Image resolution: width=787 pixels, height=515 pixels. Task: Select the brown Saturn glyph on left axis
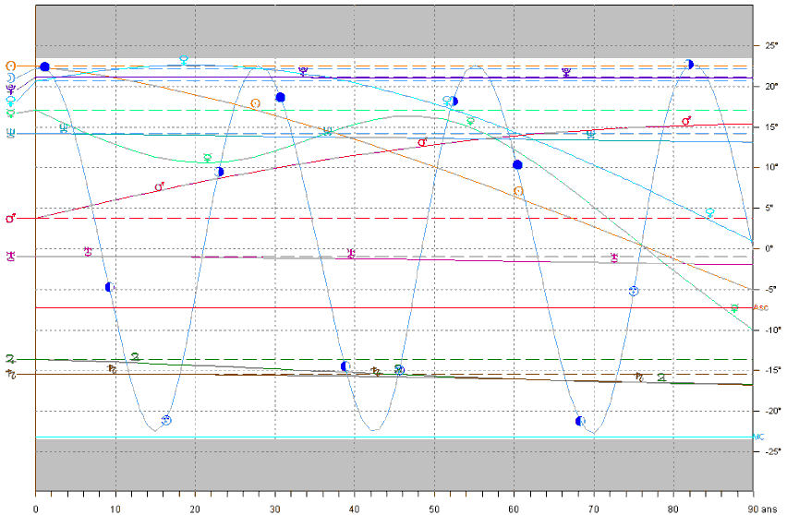[x=10, y=374]
